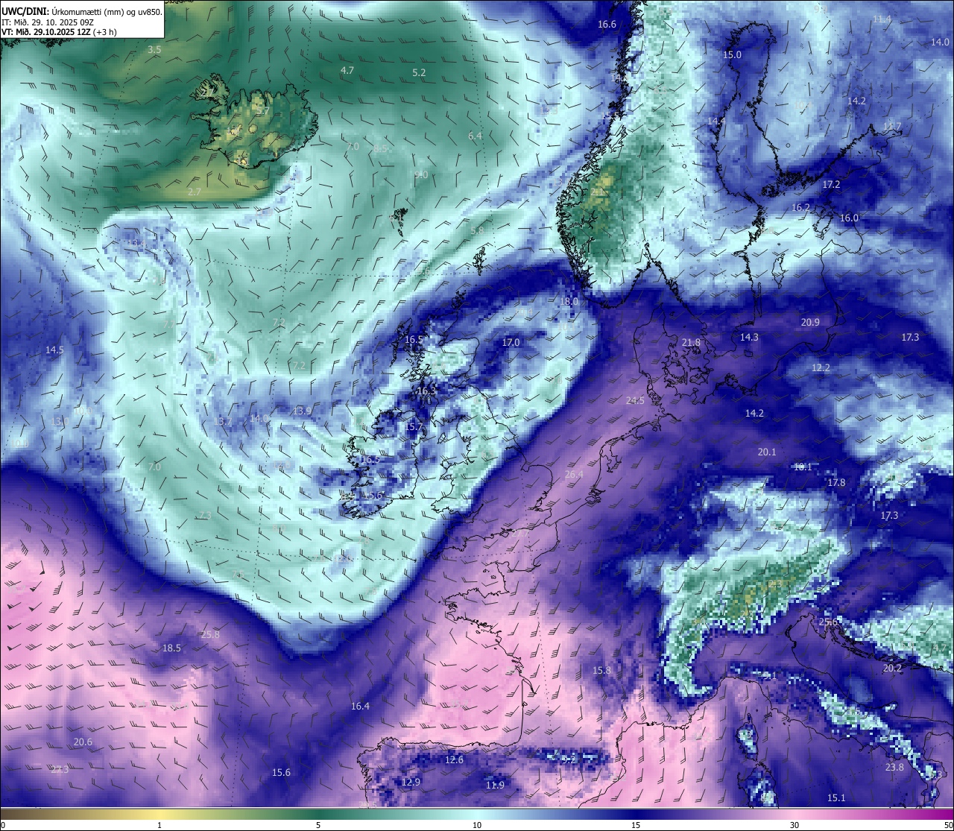The image size is (954, 831).
Task: Click the 3.5 value northwest of Iceland
Action: pyautogui.click(x=154, y=50)
